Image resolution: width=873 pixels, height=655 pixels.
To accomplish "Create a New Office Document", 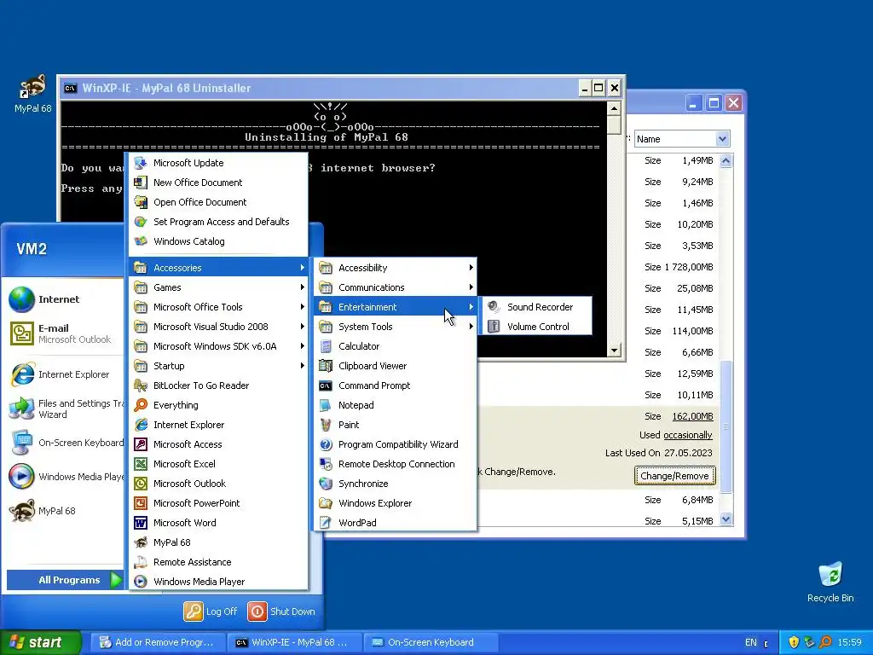I will 219,183.
